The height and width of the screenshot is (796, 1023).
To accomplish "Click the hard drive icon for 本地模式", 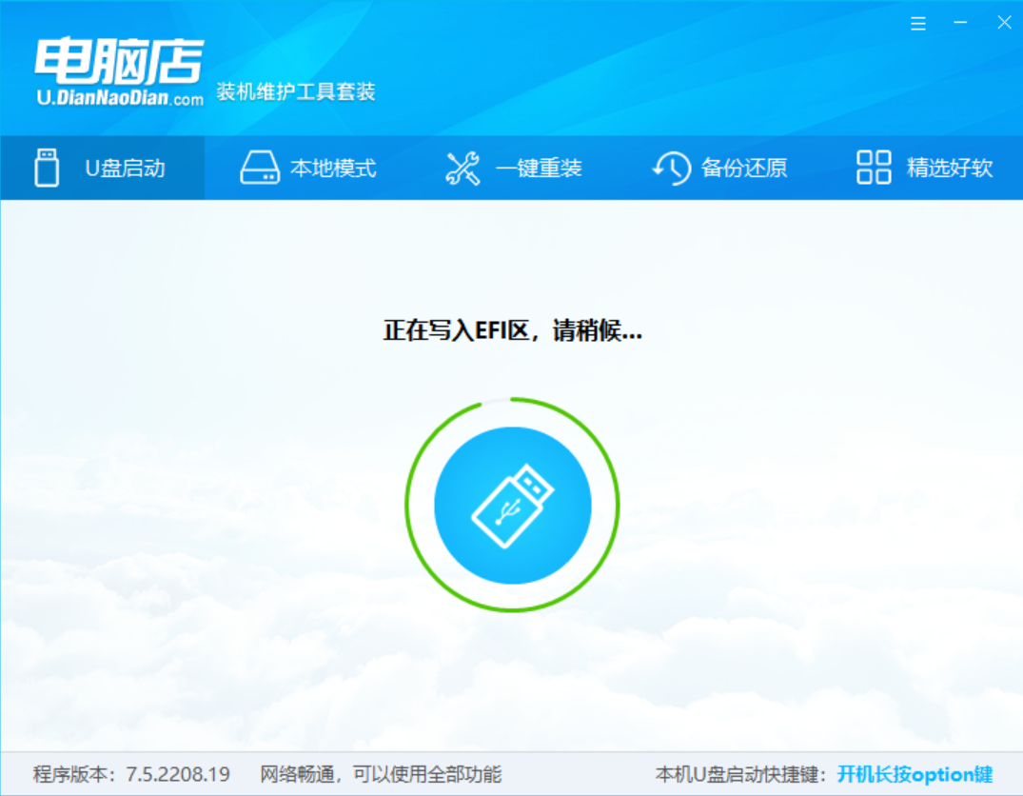I will 260,168.
